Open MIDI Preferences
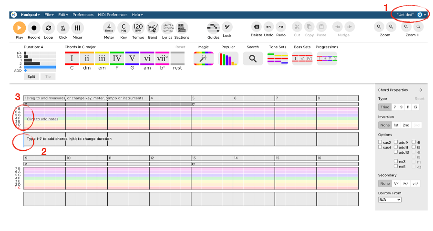The height and width of the screenshot is (231, 433). [x=113, y=15]
